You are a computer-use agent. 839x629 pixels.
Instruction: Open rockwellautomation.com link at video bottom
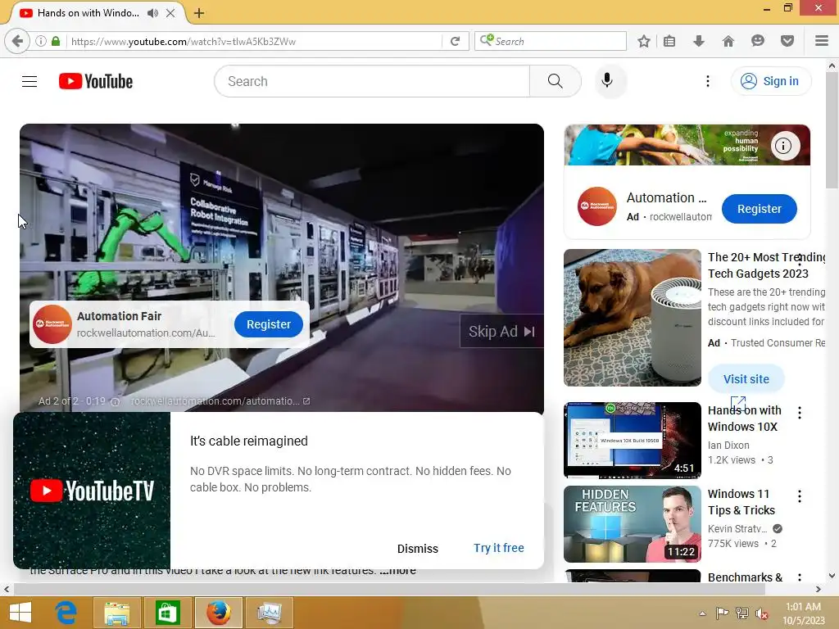coord(220,401)
